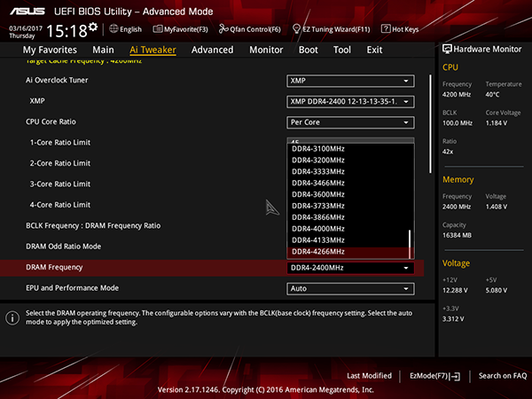Open MyFavorite(F3) list icon
The height and width of the screenshot is (399, 532).
[158, 29]
